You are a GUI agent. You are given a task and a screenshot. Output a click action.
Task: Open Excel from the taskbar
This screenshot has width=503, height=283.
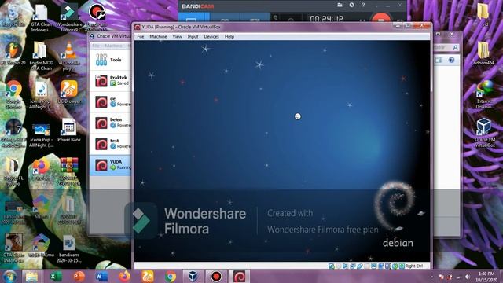[x=56, y=276]
